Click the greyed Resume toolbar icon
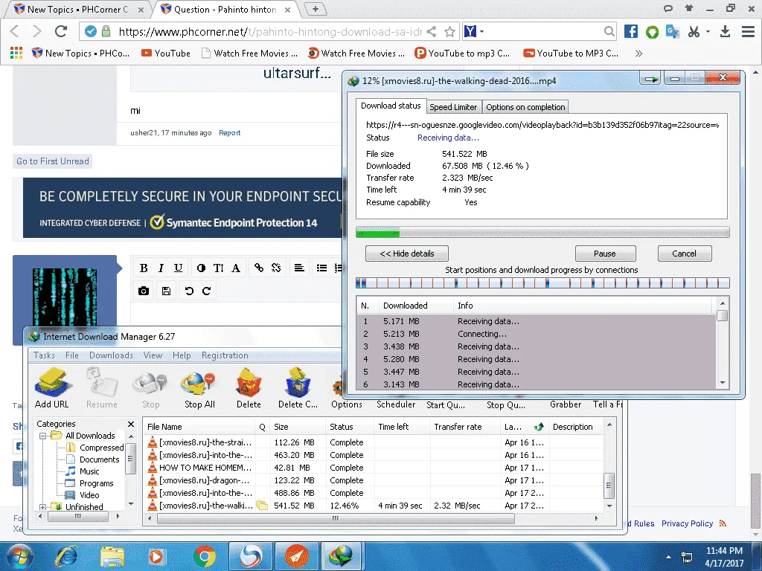Screen dimensions: 762x571 point(102,383)
